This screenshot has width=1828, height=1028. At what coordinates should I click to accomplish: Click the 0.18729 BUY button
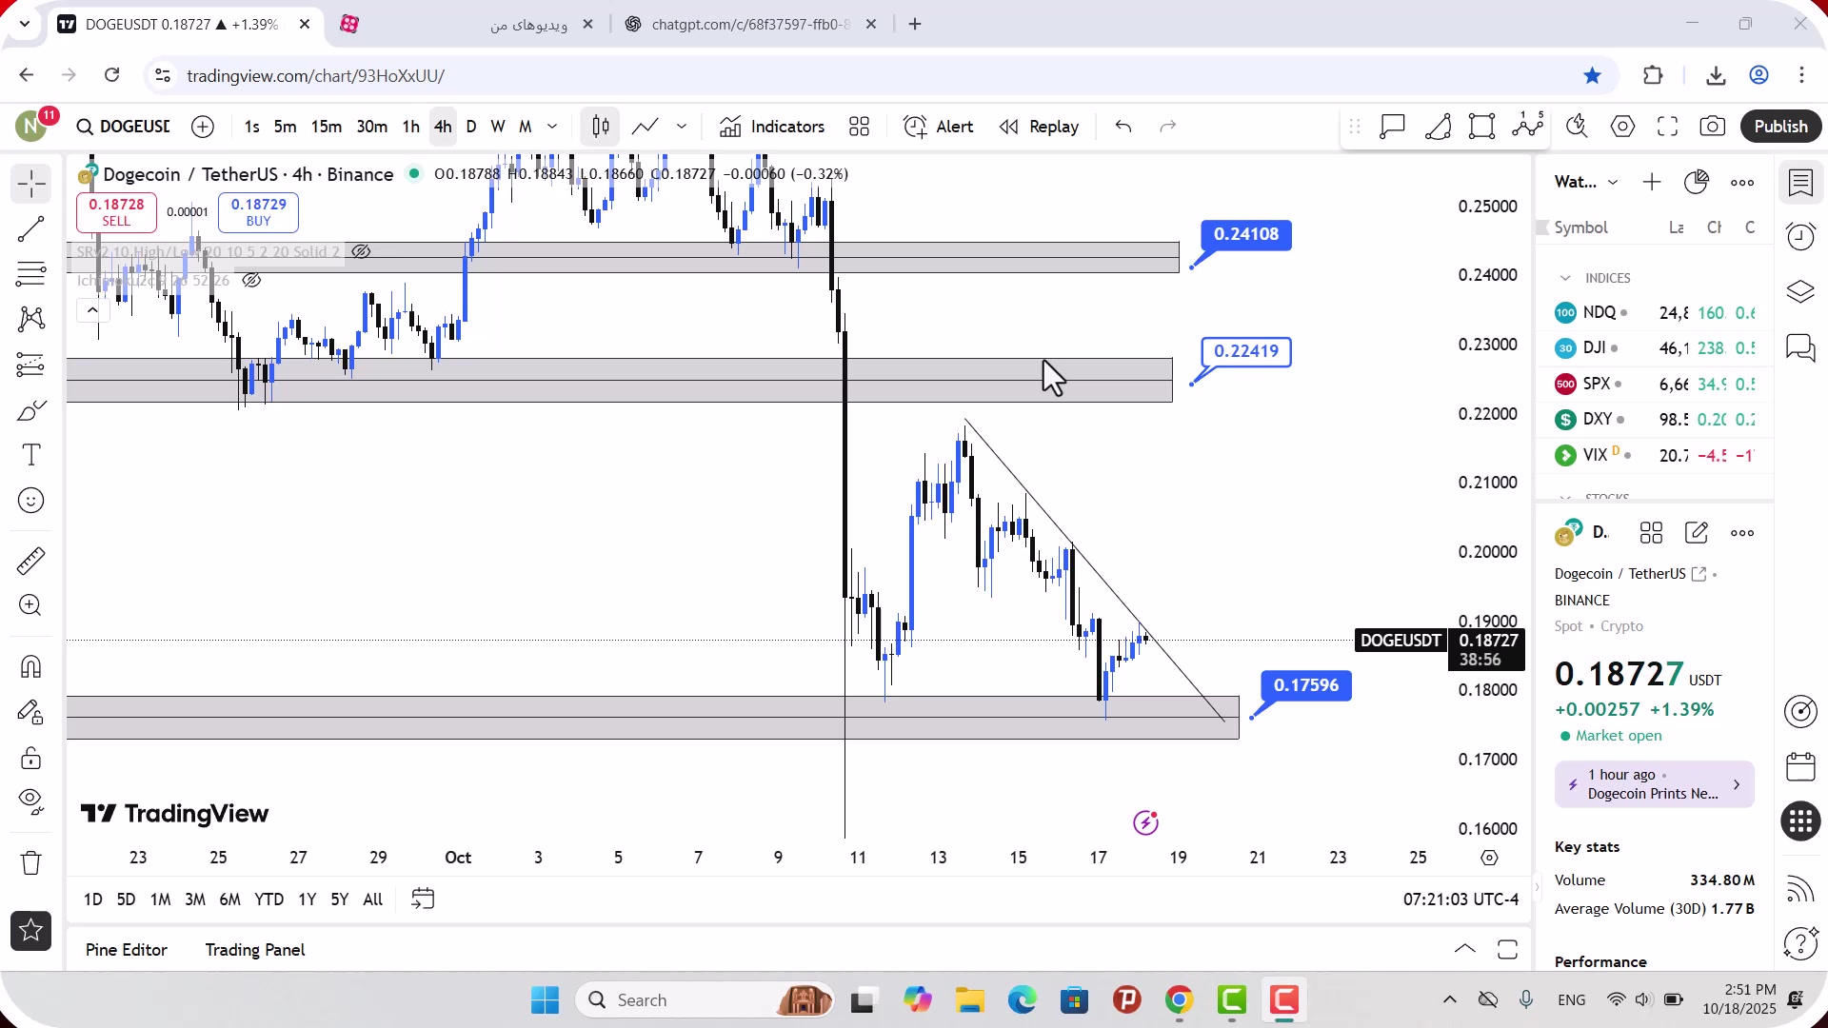258,212
